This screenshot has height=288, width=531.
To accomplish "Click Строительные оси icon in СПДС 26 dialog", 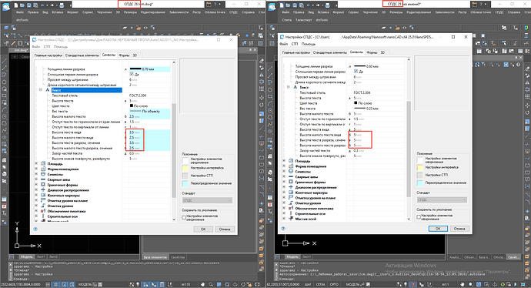I will pos(43,216).
